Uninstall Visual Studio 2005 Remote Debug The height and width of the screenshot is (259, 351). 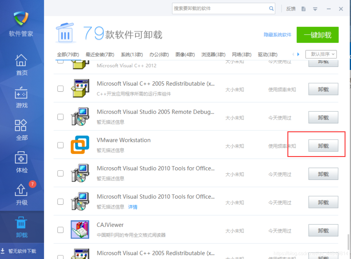point(323,118)
